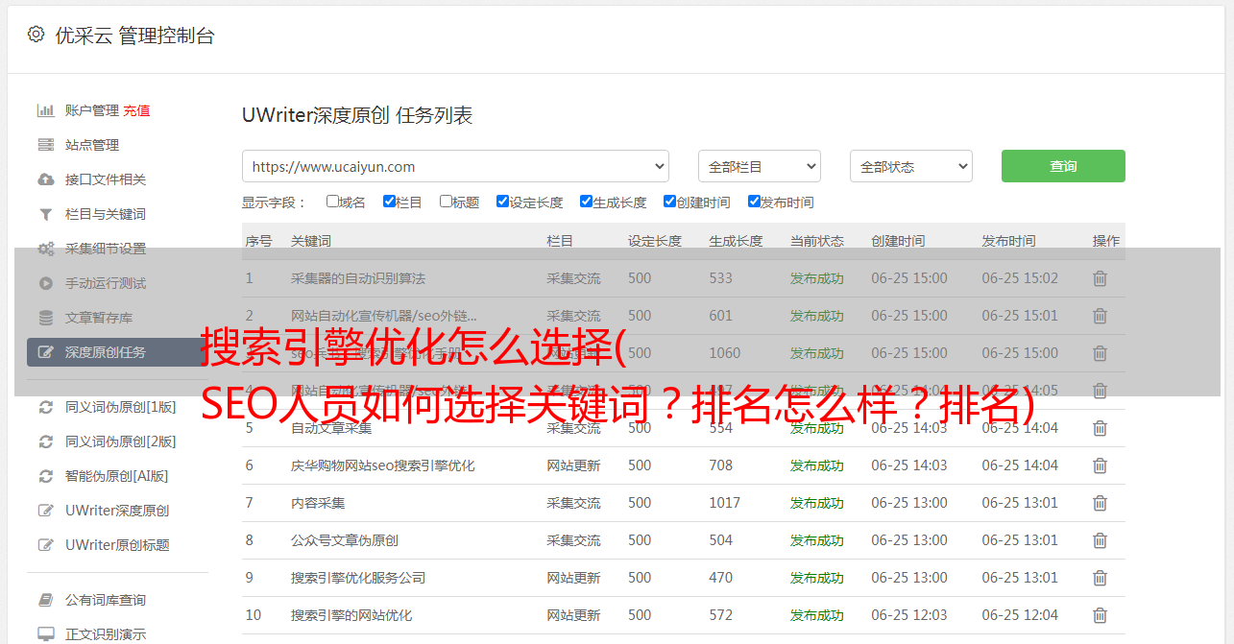1234x644 pixels.
Task: Open 正文识别演示 sidebar link
Action: tap(106, 634)
